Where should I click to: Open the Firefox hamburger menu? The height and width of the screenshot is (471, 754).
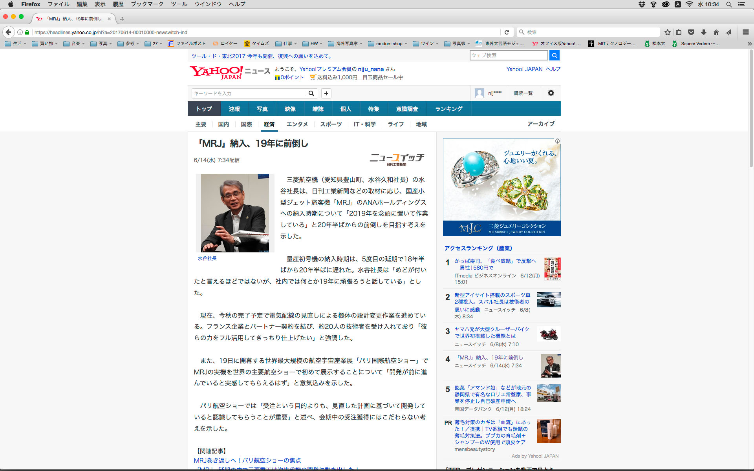[x=745, y=32]
